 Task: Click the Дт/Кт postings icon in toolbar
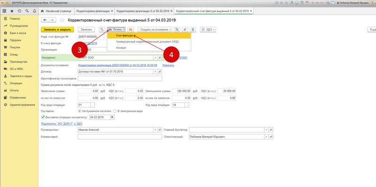click(x=102, y=30)
